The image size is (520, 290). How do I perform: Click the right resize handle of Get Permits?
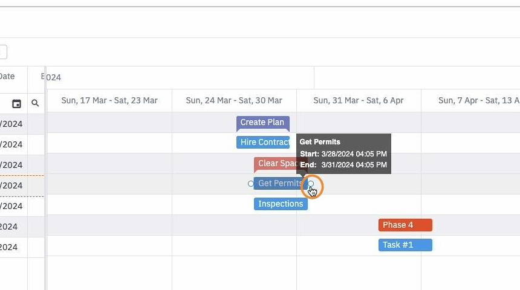(x=311, y=184)
